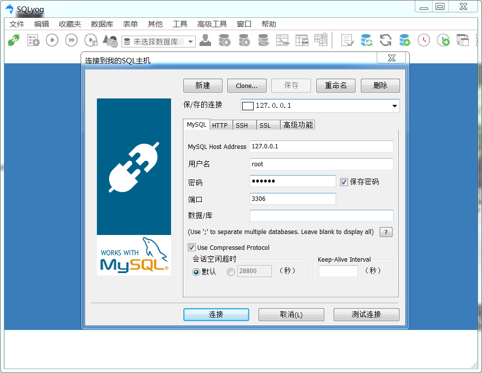This screenshot has width=482, height=373.
Task: Open the 编辑 menu
Action: coord(42,24)
